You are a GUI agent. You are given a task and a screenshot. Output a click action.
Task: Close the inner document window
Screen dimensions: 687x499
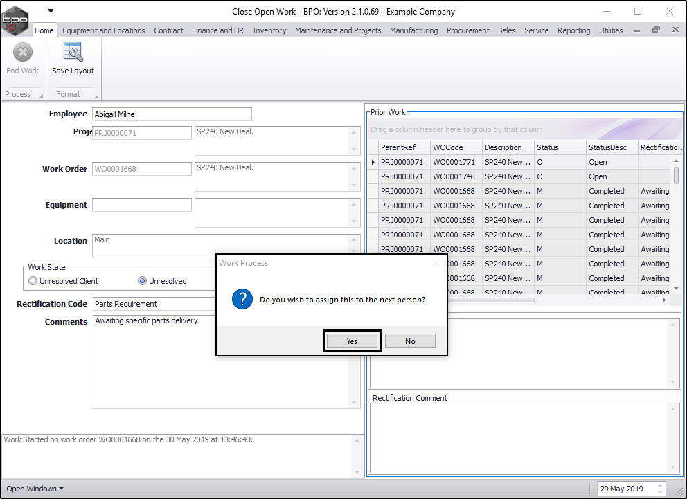(x=675, y=30)
